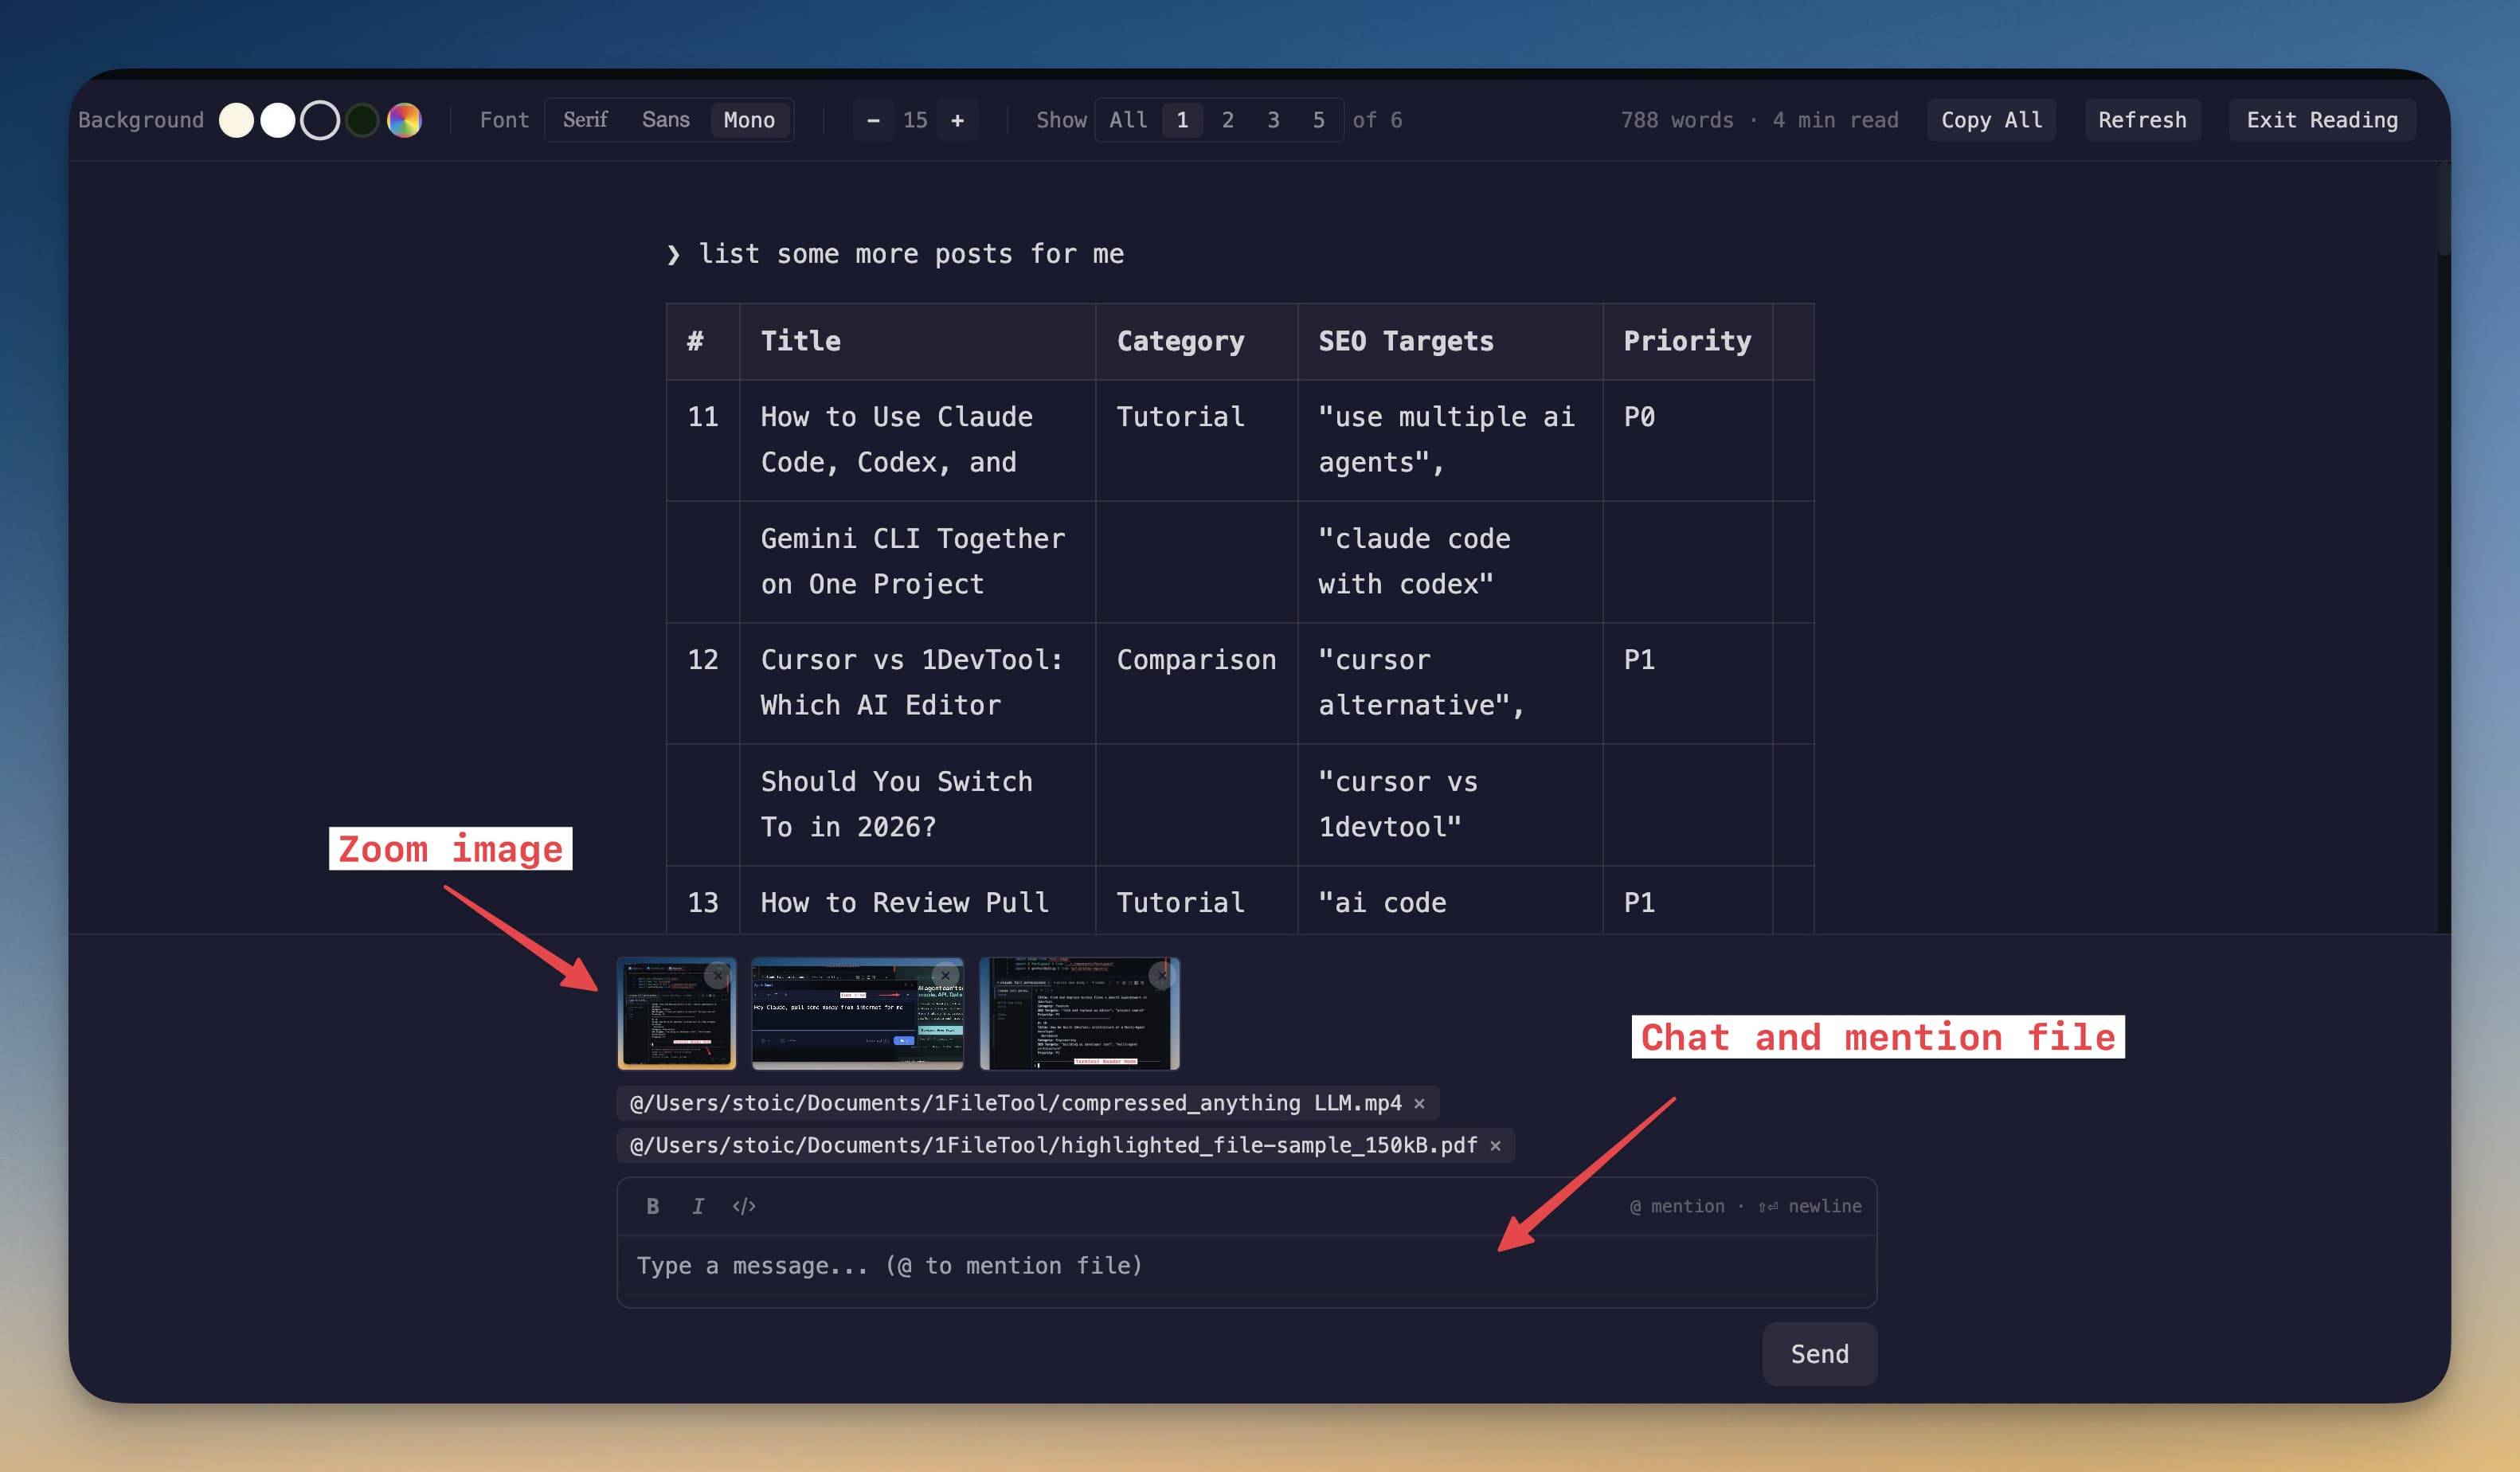Switch to the Serif font
Image resolution: width=2520 pixels, height=1472 pixels.
click(584, 119)
